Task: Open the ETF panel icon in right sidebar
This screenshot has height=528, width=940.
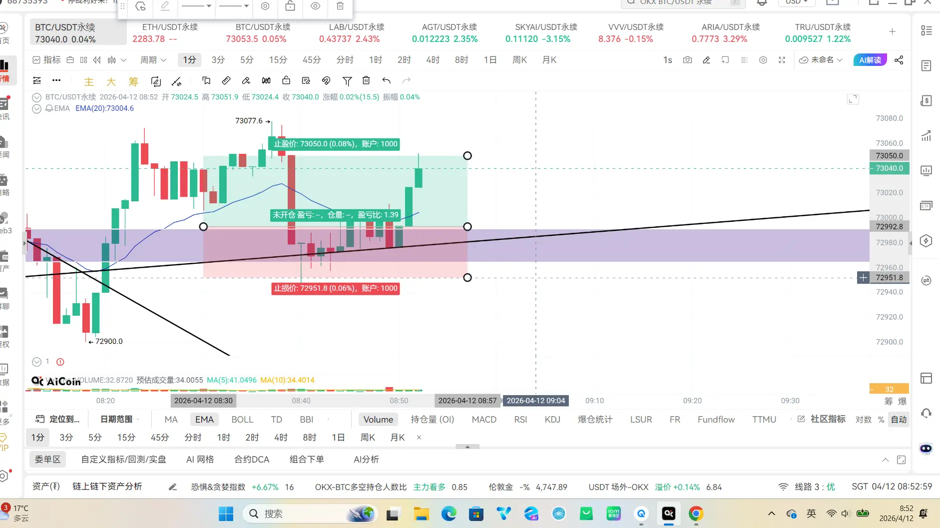Action: pyautogui.click(x=926, y=206)
